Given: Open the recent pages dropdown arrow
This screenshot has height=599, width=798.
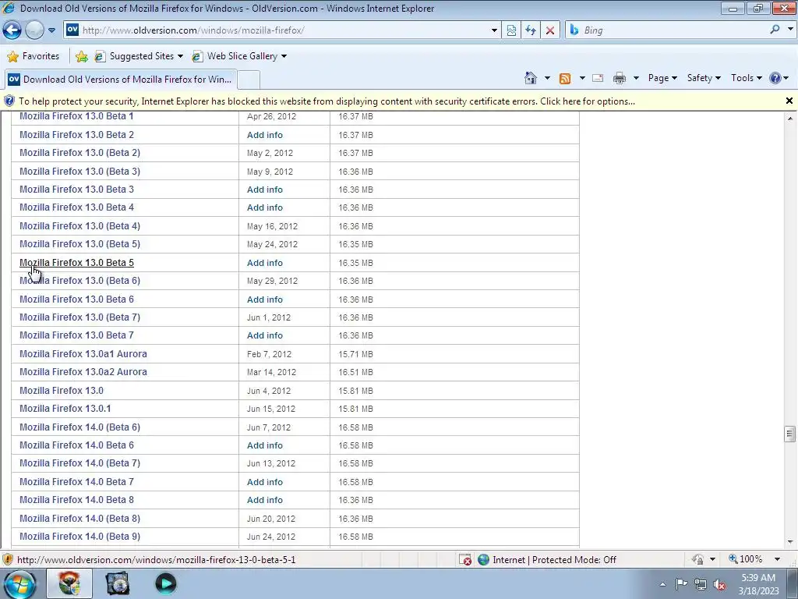Looking at the screenshot, I should tap(51, 30).
